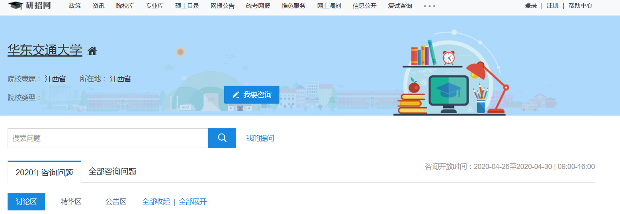This screenshot has width=620, height=214.
Task: Click the home icon beside 华东交通大学
Action: [x=92, y=51]
